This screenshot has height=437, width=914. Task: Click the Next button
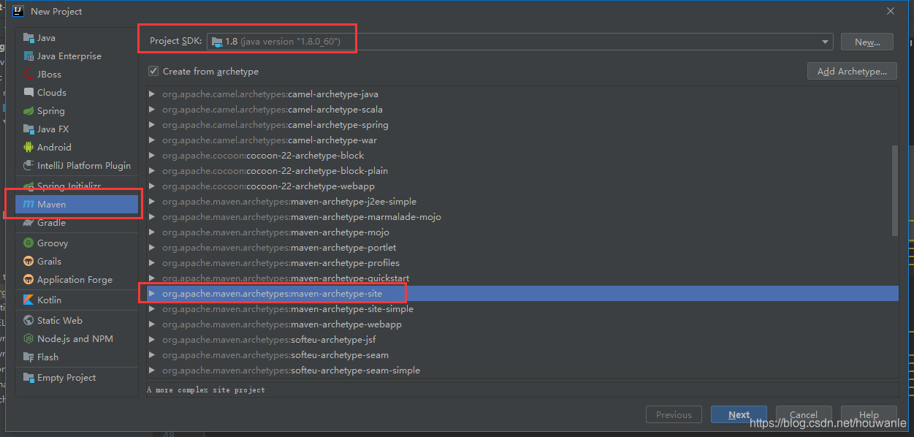click(739, 414)
